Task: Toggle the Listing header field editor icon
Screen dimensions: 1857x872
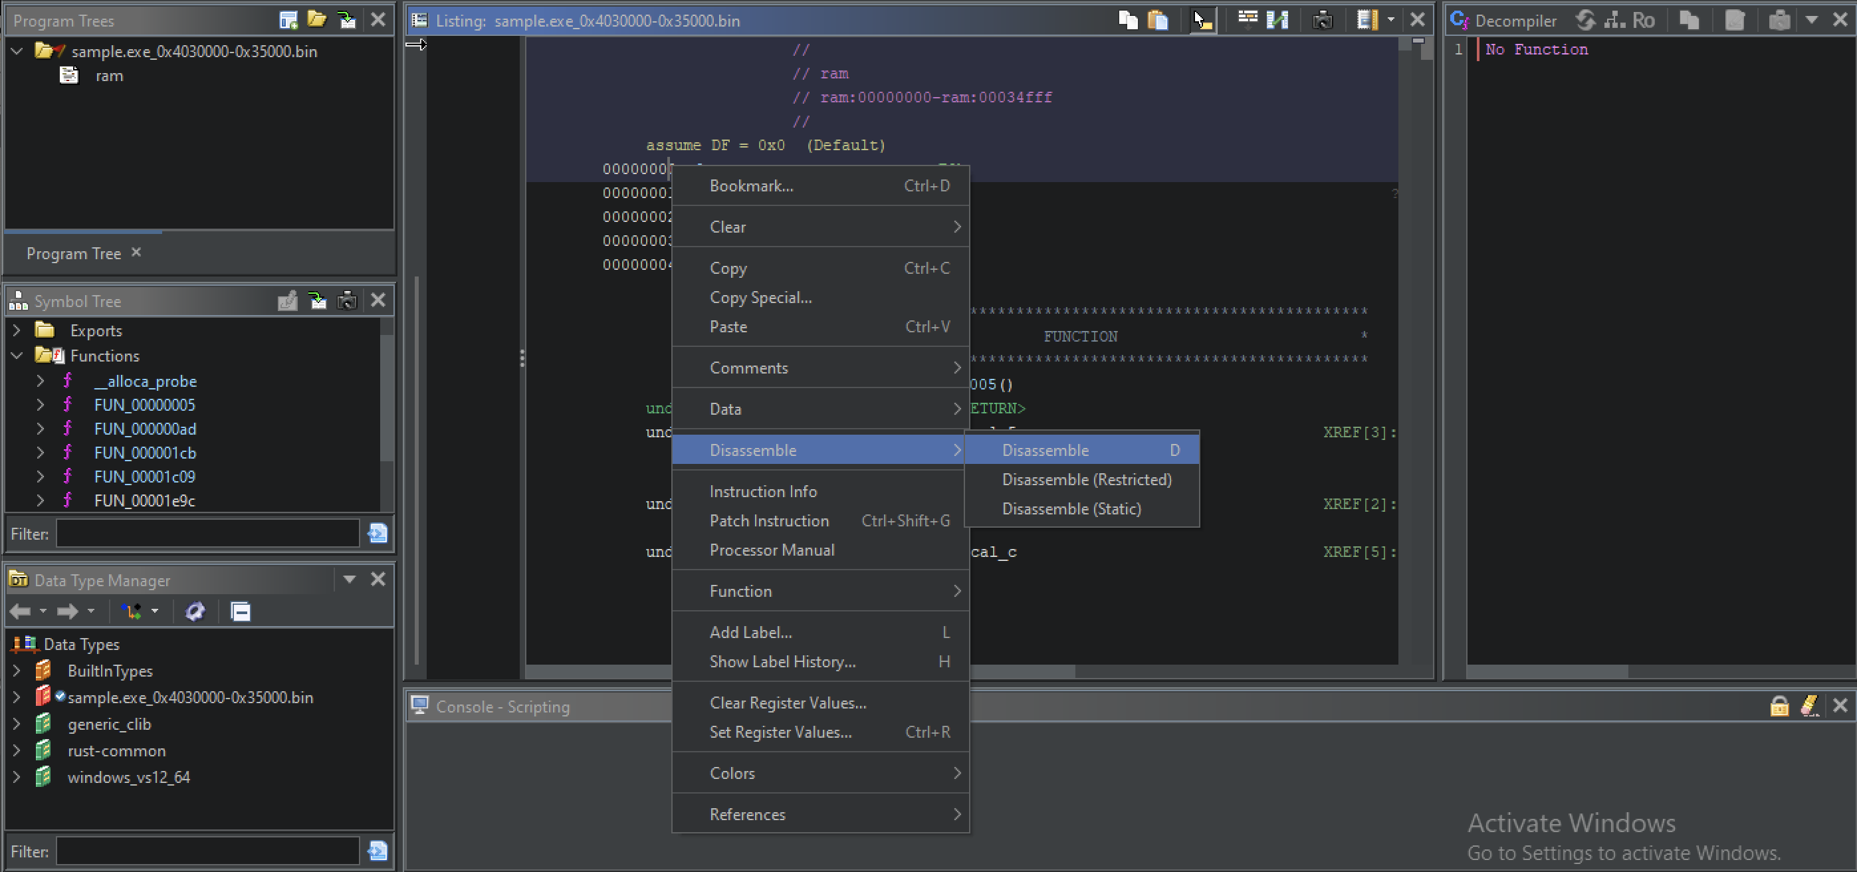Action: pos(1366,19)
